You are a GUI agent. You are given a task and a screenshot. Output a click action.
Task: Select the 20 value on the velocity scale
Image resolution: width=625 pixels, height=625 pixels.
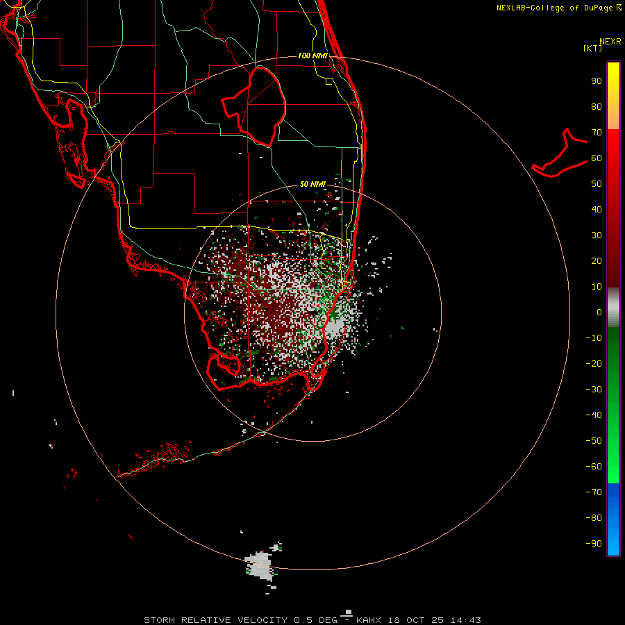tap(597, 260)
